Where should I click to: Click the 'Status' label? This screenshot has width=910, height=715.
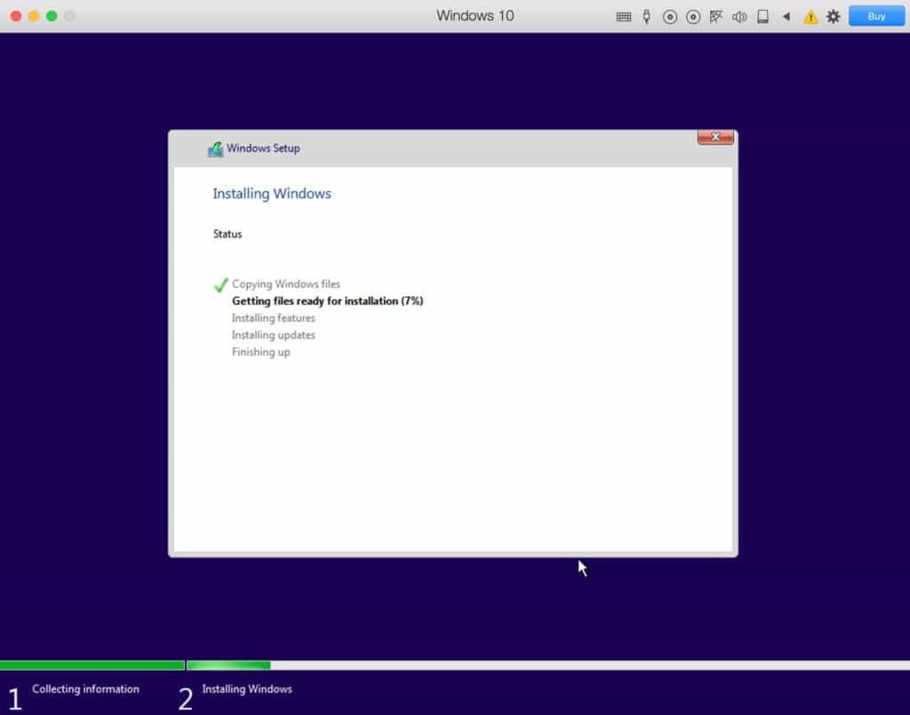227,234
